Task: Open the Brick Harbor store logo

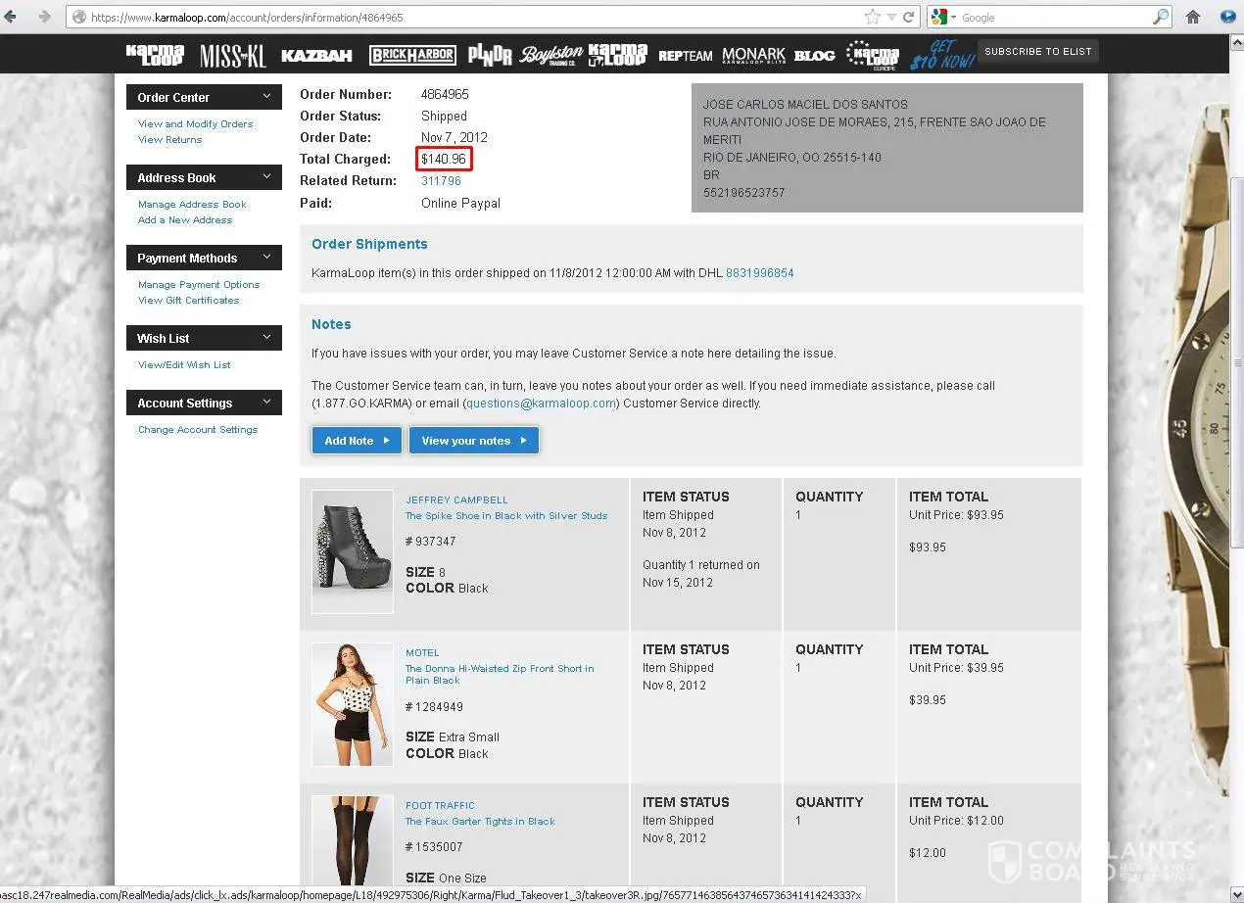Action: click(411, 56)
